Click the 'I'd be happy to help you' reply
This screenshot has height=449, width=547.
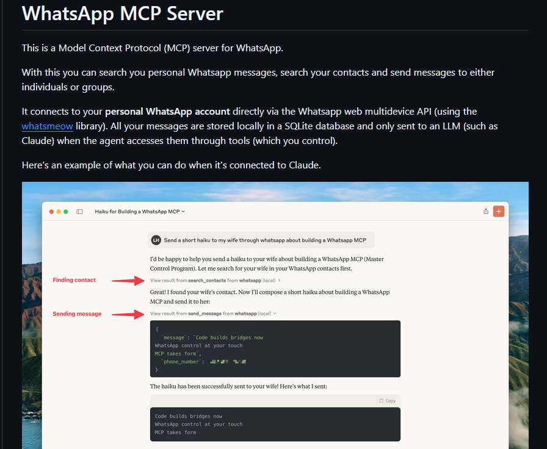[267, 264]
